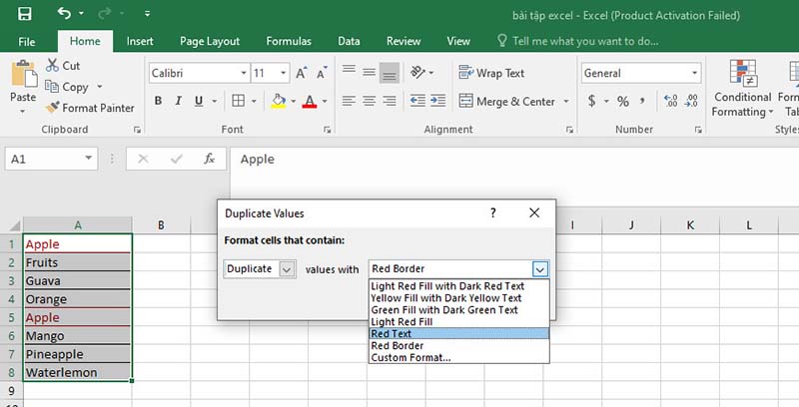Expand the Font Color dropdown arrow

point(324,101)
